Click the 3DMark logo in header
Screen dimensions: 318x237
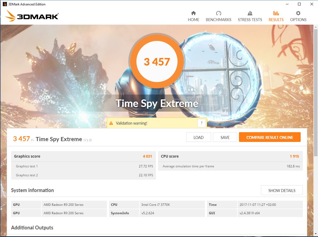tap(32, 16)
